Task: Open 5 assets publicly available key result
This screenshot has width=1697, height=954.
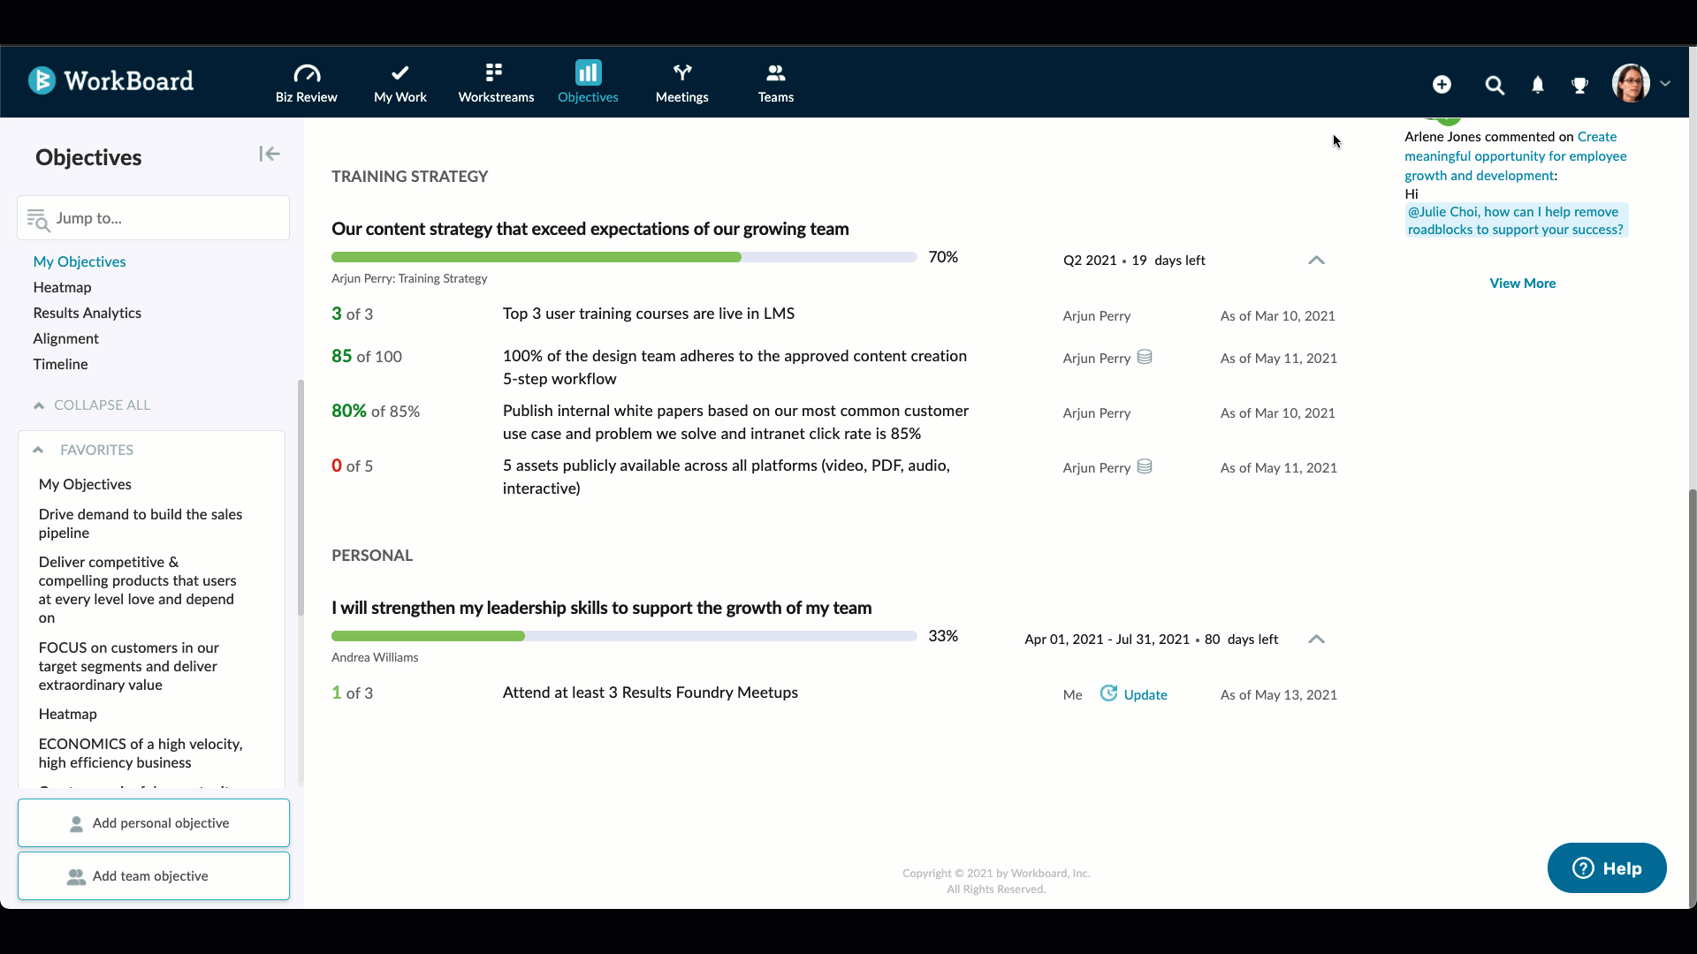Action: tap(726, 477)
